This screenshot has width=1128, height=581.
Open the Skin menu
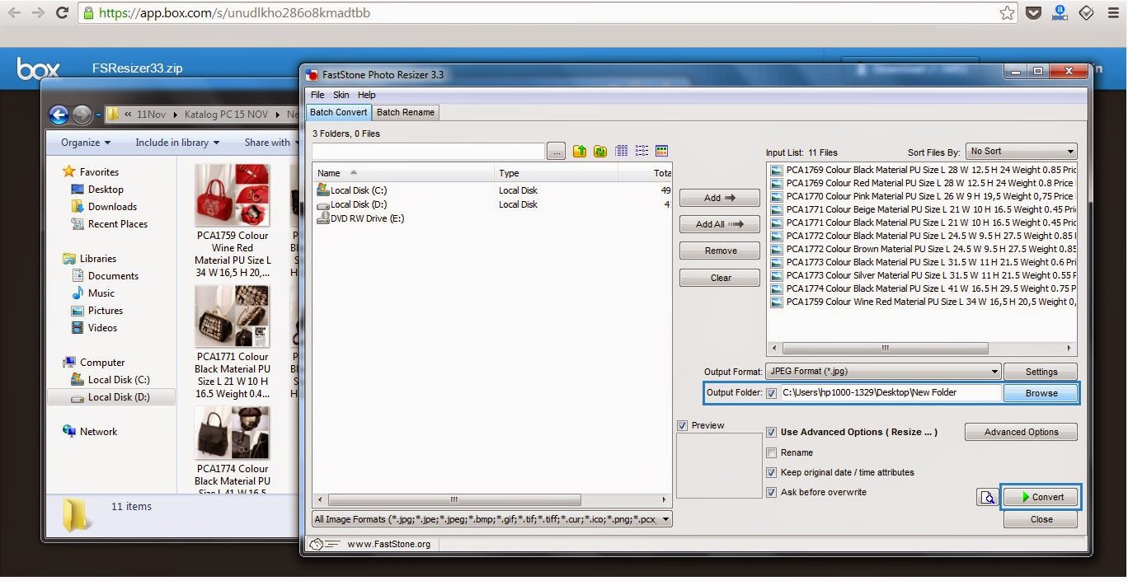341,95
